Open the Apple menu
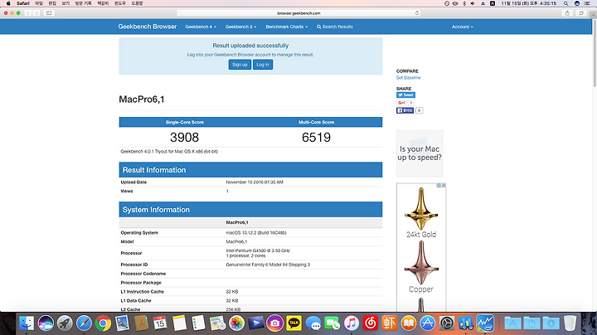The image size is (597, 335). pos(8,3)
